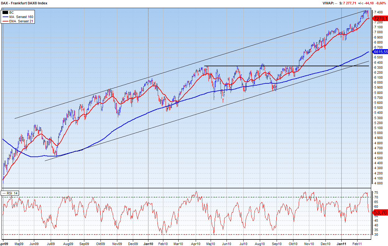388x246 pixels.
Task: Click the 7000 price axis label
Action: 378,32
